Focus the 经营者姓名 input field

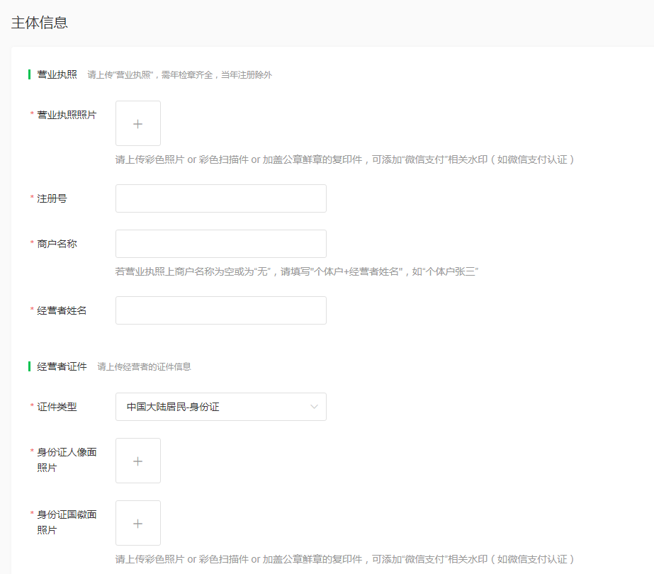click(x=221, y=310)
